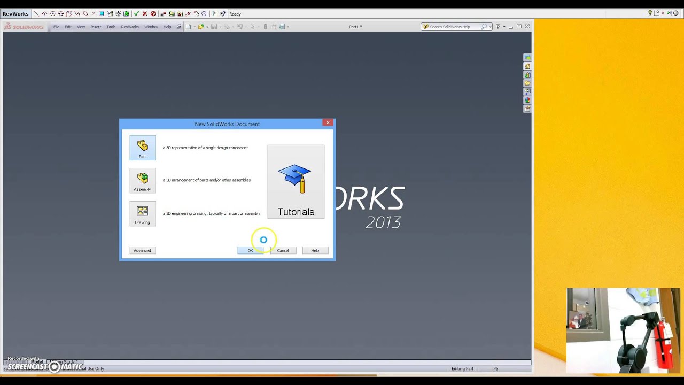Open the Tutorials panel
Screen dimensions: 684x385
click(296, 182)
